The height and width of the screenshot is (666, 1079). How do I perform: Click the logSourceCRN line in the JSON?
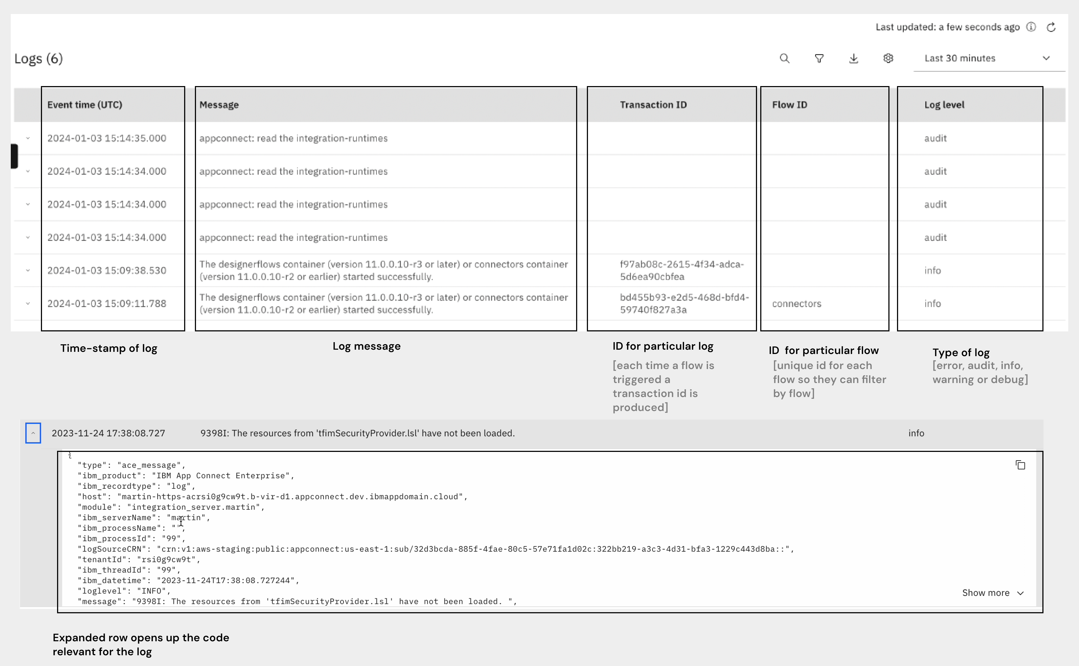pos(436,549)
